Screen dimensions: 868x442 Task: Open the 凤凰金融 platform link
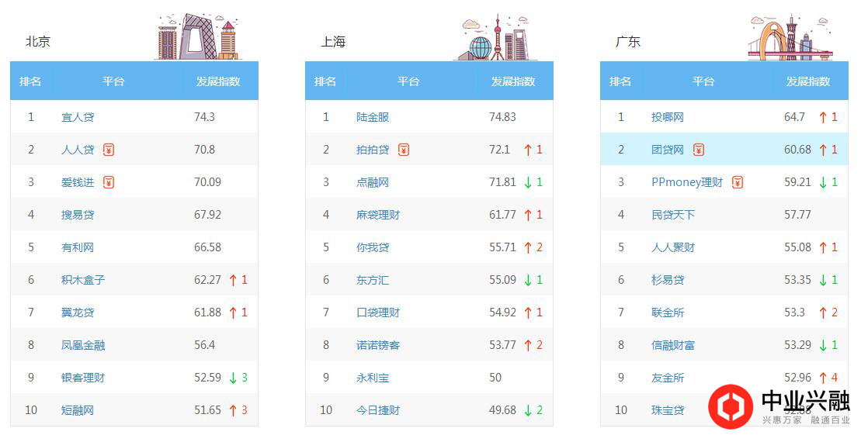point(83,345)
